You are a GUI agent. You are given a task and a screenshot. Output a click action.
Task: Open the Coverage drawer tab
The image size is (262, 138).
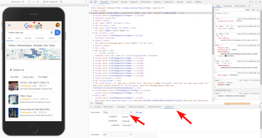pos(121,107)
